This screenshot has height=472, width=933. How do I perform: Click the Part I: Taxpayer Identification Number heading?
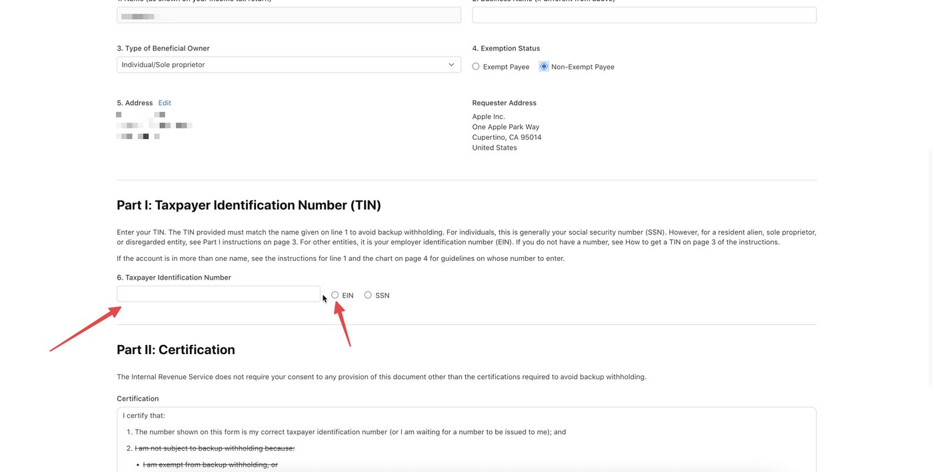coord(249,205)
